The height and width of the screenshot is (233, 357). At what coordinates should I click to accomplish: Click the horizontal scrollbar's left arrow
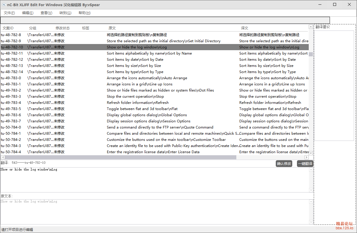[2, 157]
